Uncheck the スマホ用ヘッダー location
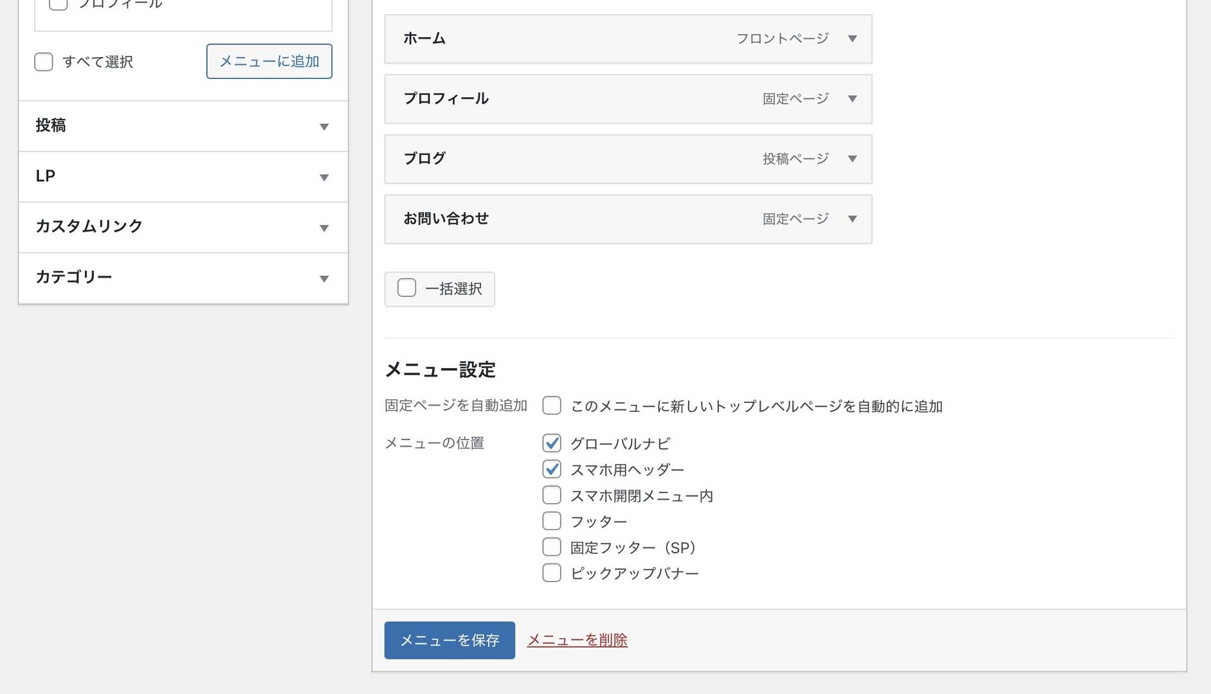1211x694 pixels. pos(552,469)
